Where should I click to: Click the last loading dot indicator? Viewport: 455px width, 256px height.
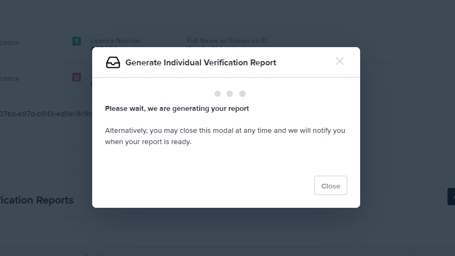242,94
